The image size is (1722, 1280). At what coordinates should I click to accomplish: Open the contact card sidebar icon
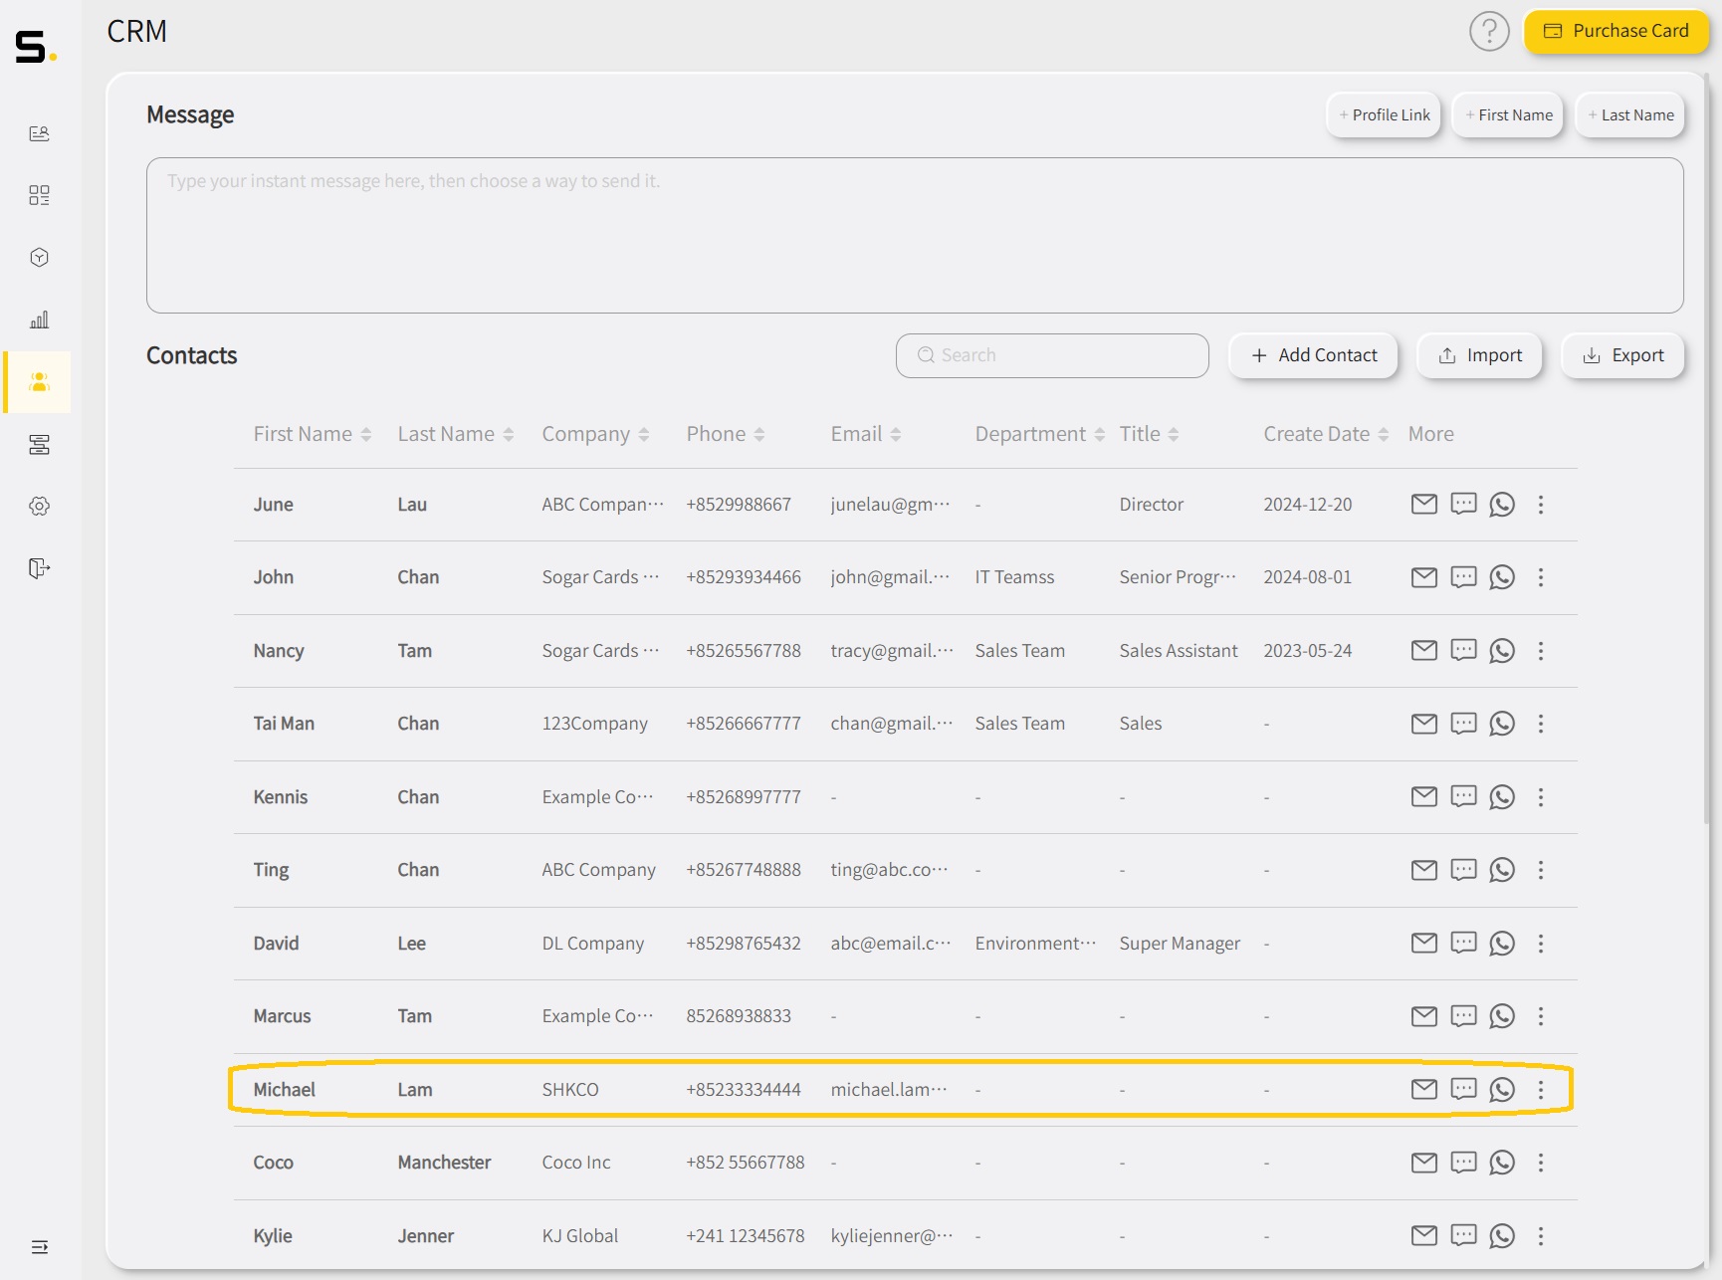[x=39, y=133]
